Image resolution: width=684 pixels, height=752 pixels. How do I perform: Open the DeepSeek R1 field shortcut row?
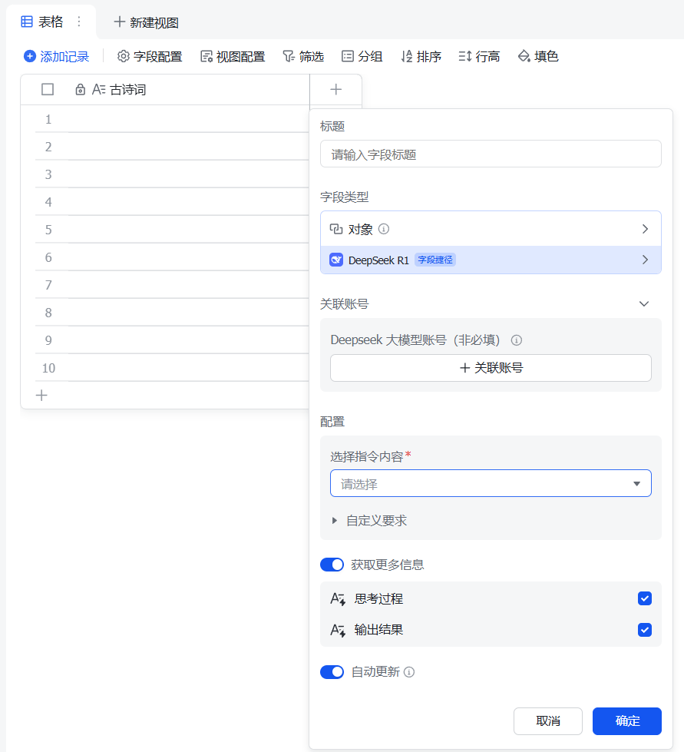click(491, 260)
